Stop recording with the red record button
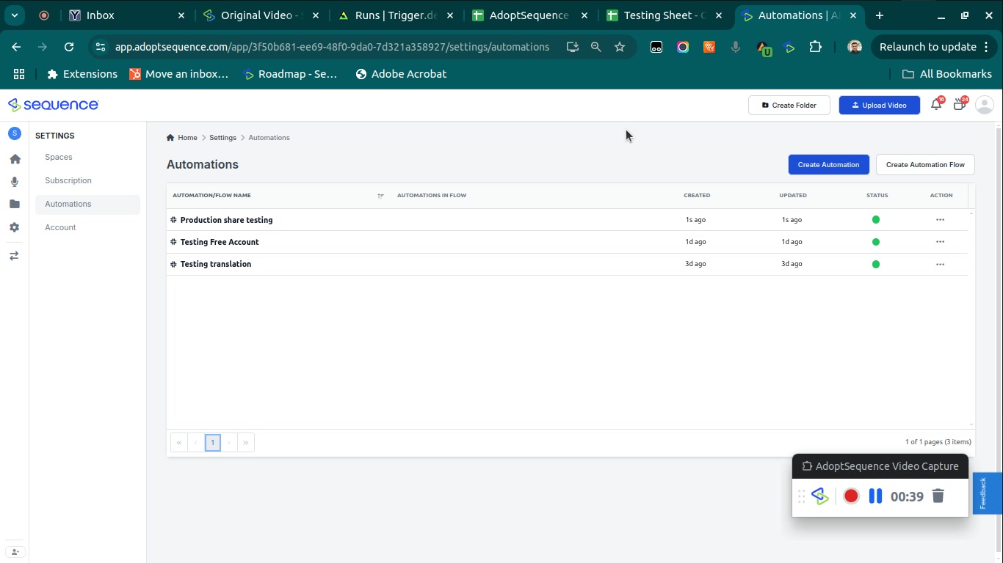The height and width of the screenshot is (563, 1003). (851, 496)
